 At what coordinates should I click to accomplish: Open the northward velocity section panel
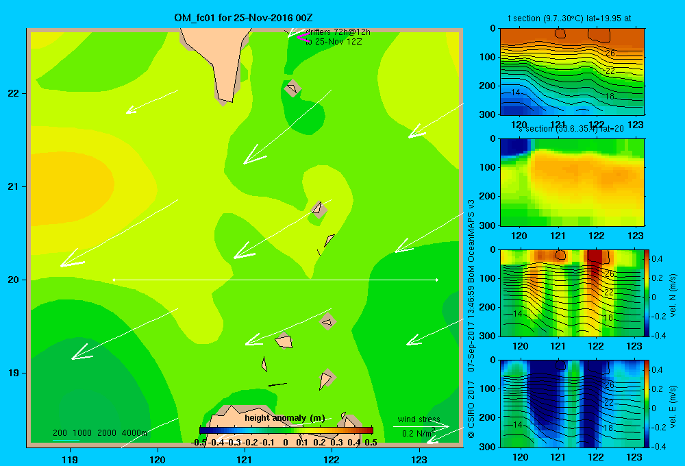coord(572,293)
